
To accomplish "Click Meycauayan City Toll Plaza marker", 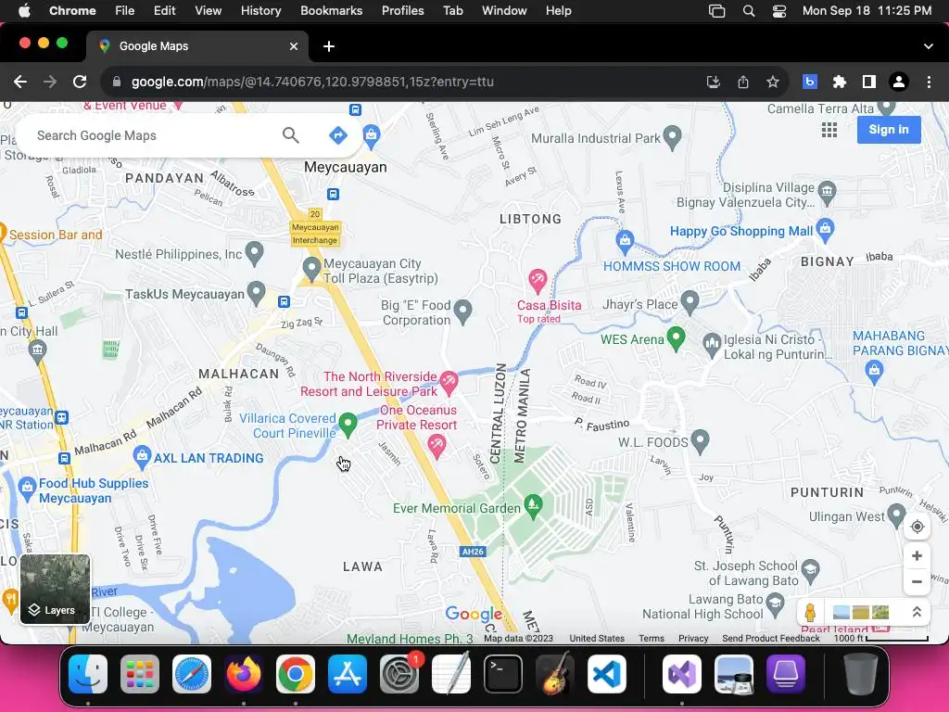I will click(x=311, y=269).
